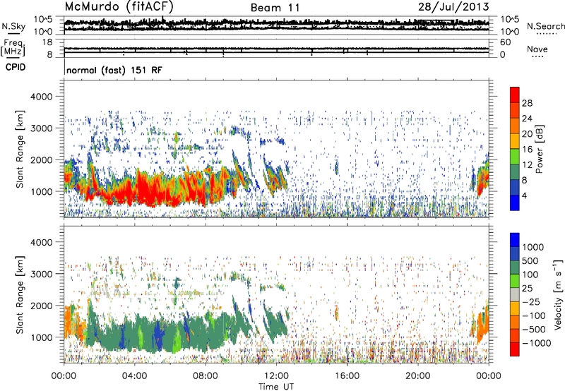The width and height of the screenshot is (565, 391).
Task: Click the 'Time UT' axis title
Action: pos(276,387)
